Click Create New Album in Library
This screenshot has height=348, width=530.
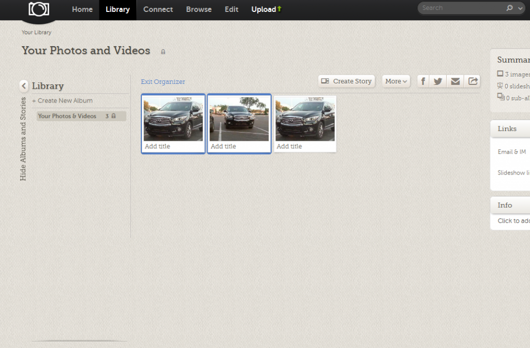63,100
